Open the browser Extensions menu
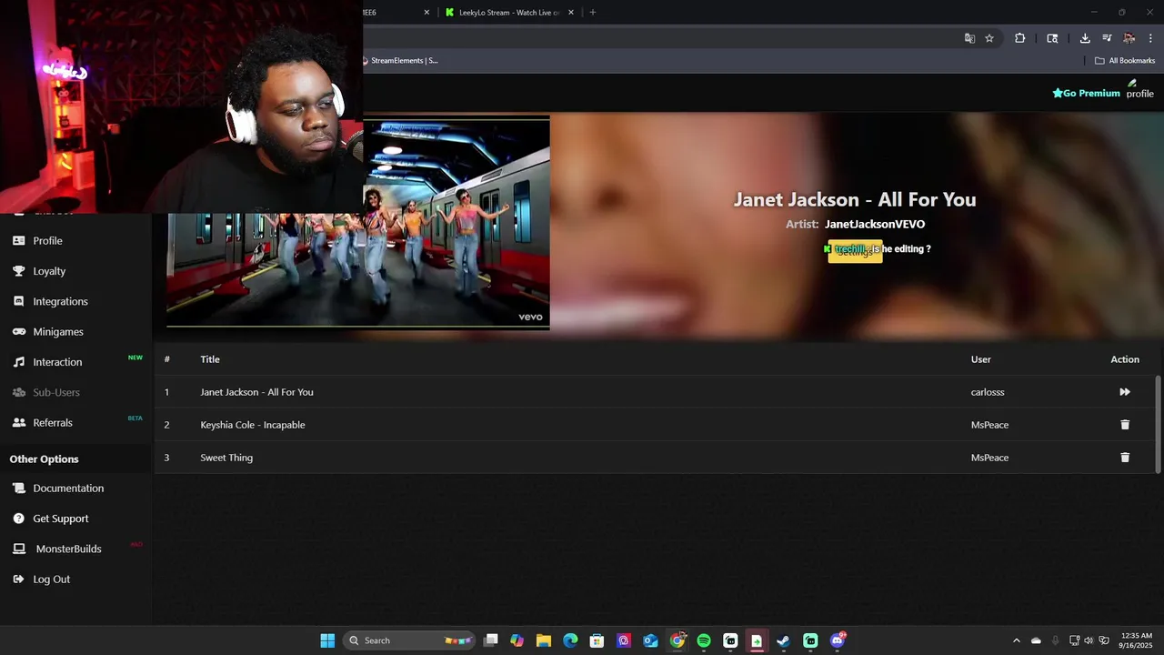The width and height of the screenshot is (1164, 655). [x=1019, y=38]
